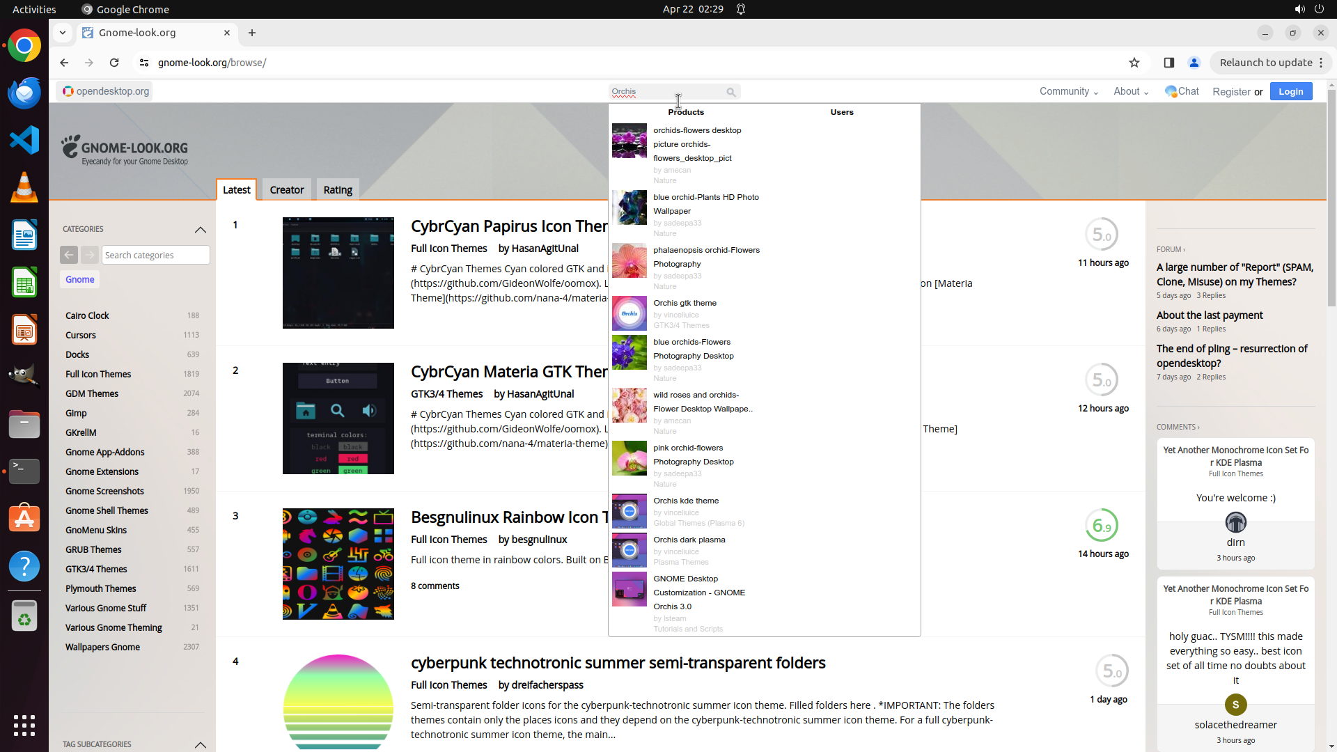The width and height of the screenshot is (1337, 752).
Task: Select the GDM Themes category
Action: pos(92,393)
